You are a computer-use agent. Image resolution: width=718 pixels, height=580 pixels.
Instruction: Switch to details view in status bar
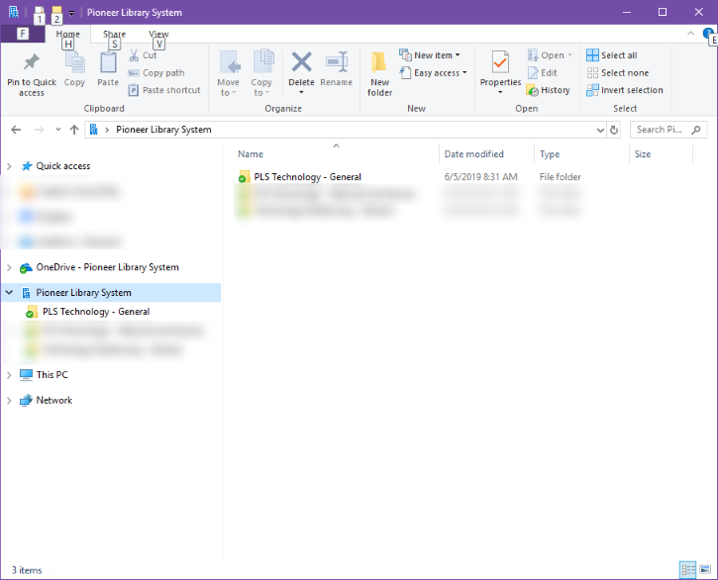pyautogui.click(x=687, y=570)
